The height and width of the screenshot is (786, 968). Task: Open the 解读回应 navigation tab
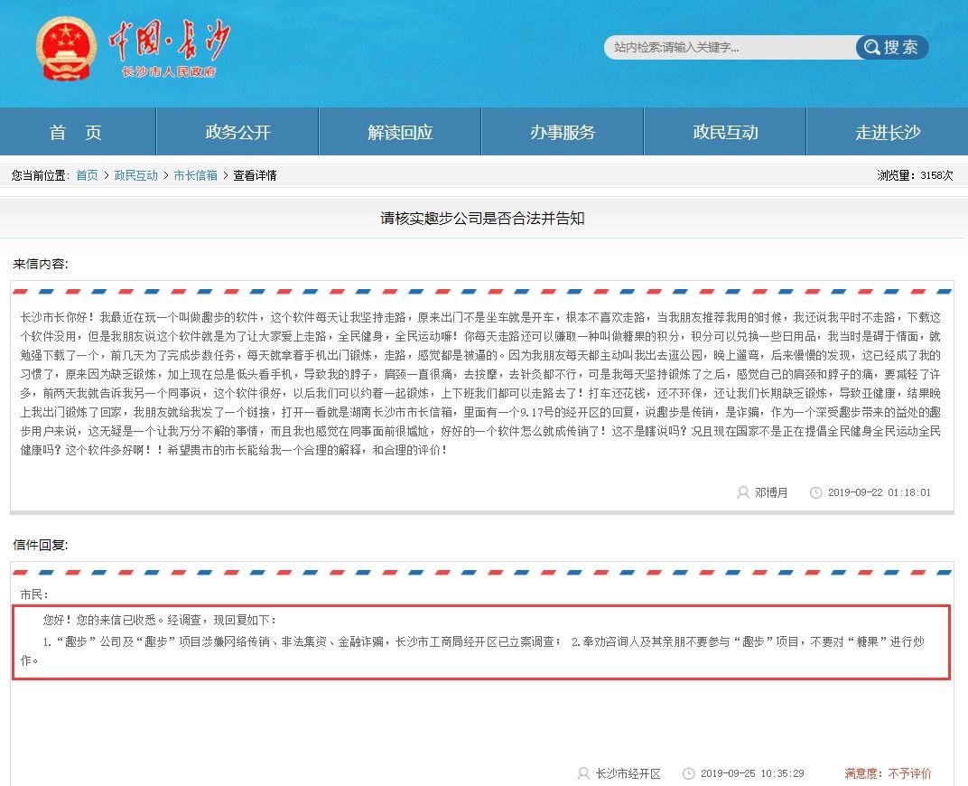point(400,132)
